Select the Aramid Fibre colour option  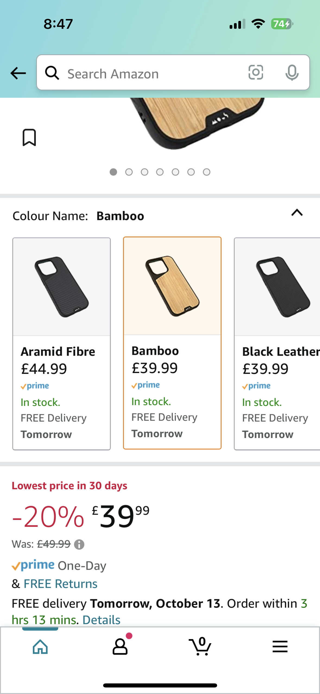pos(62,344)
